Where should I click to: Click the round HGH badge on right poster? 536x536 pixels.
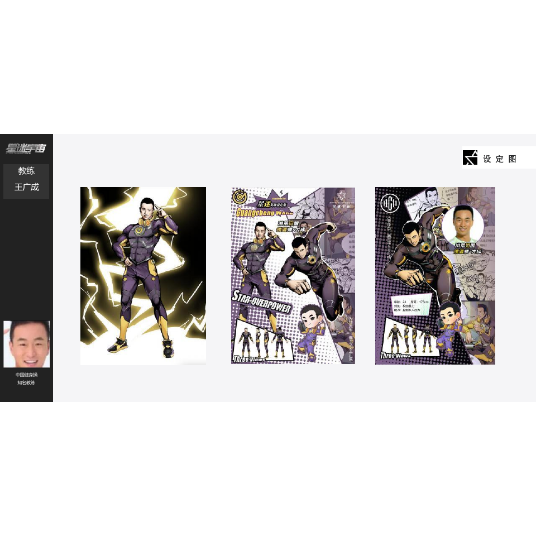click(x=390, y=204)
